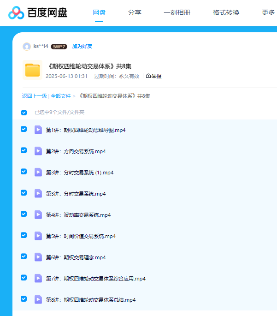The image size is (277, 316).
Task: Click the yellow shared folder icon
Action: click(x=33, y=70)
